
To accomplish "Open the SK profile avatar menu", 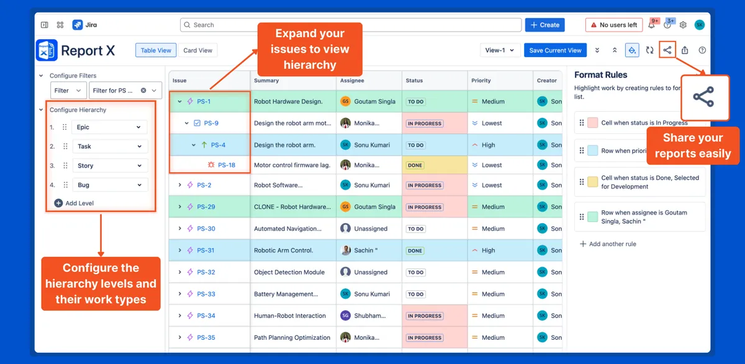I will click(700, 25).
